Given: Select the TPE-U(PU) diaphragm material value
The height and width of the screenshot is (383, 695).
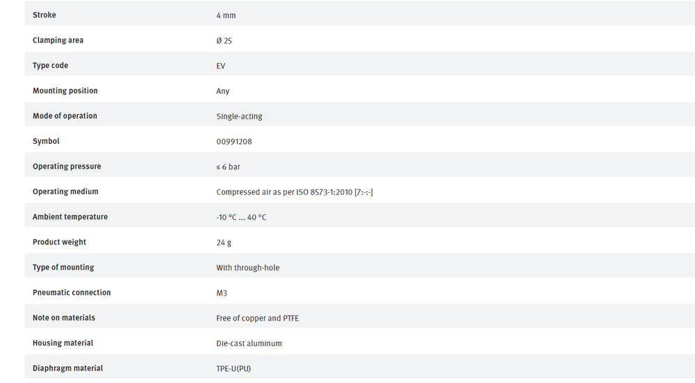Looking at the screenshot, I should [234, 368].
